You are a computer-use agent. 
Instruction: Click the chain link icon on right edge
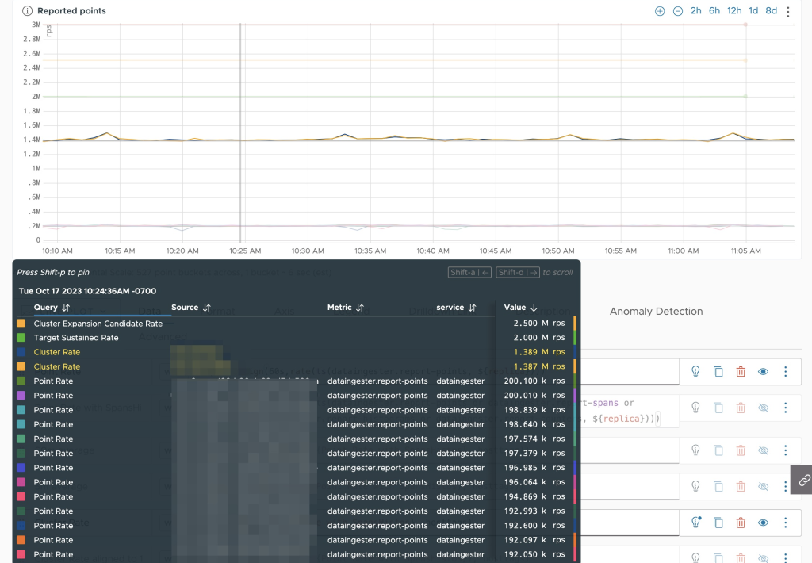[x=803, y=480]
